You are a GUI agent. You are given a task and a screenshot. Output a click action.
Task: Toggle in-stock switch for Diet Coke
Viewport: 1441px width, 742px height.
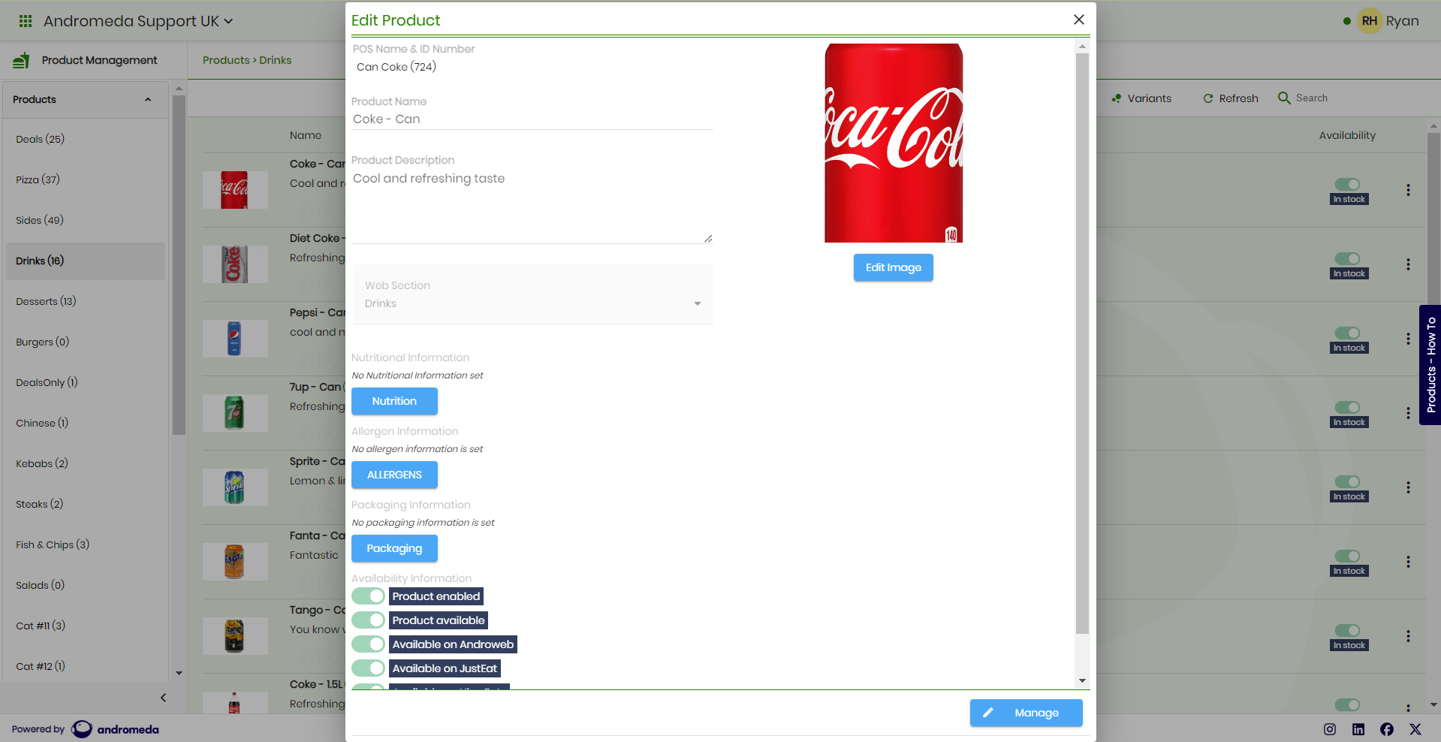click(1347, 258)
